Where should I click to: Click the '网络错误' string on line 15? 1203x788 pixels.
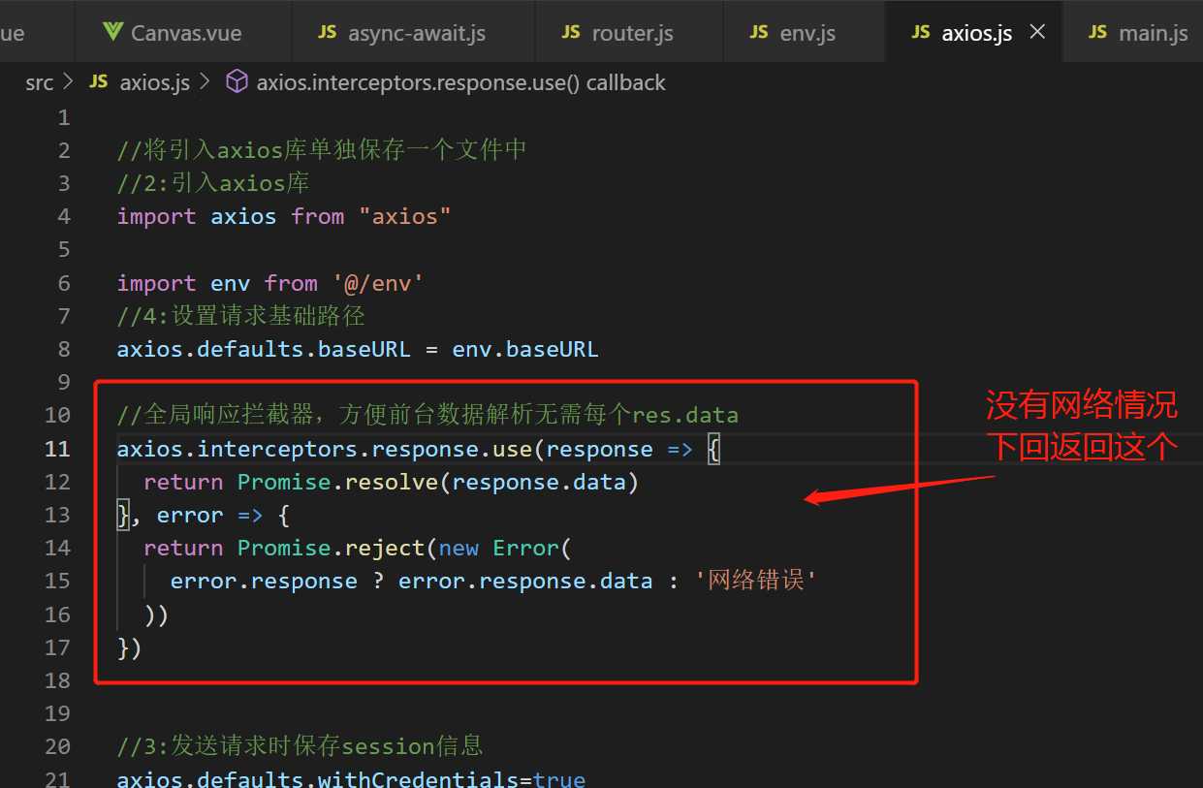click(756, 581)
